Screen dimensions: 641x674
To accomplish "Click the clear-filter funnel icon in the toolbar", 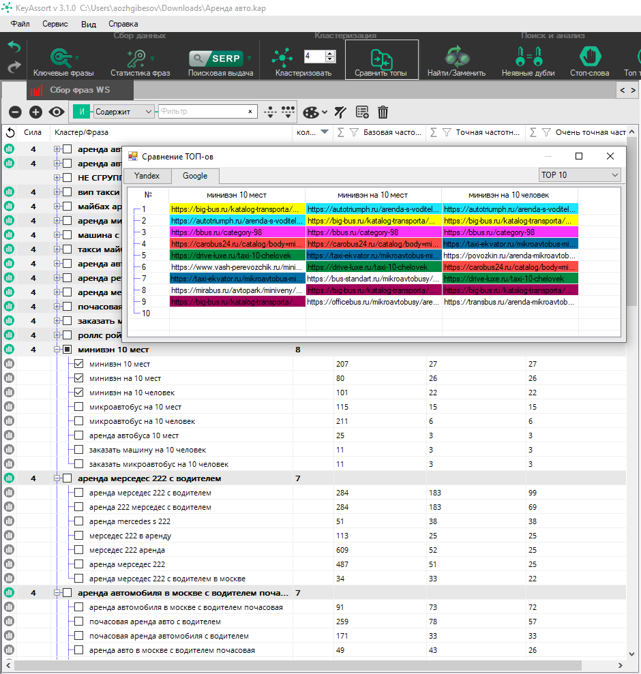I will coord(340,112).
